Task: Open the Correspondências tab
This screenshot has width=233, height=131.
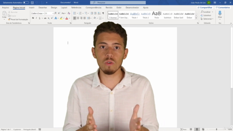Action: [x=94, y=7]
